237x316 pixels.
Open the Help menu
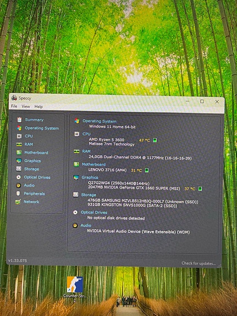(38, 107)
